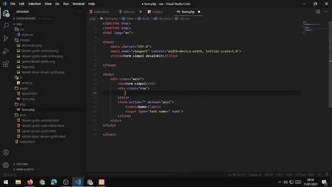Open the Manage gear icon

coord(6,165)
